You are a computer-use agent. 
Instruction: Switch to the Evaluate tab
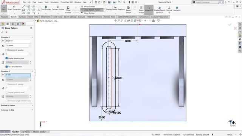pyautogui.click(x=81, y=17)
